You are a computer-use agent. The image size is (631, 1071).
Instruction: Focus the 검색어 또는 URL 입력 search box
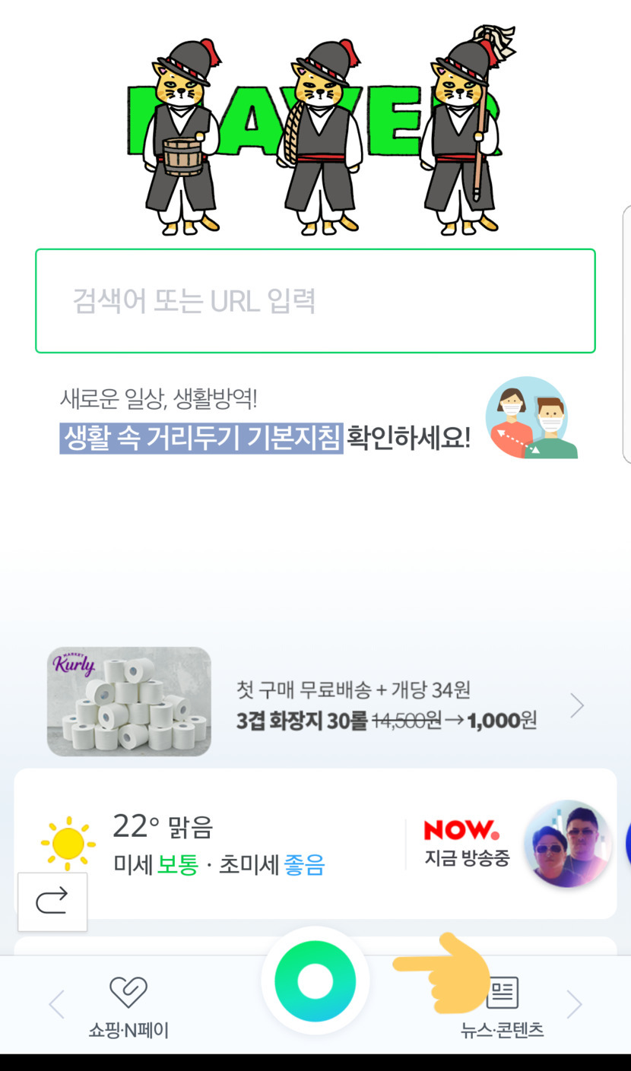[315, 301]
